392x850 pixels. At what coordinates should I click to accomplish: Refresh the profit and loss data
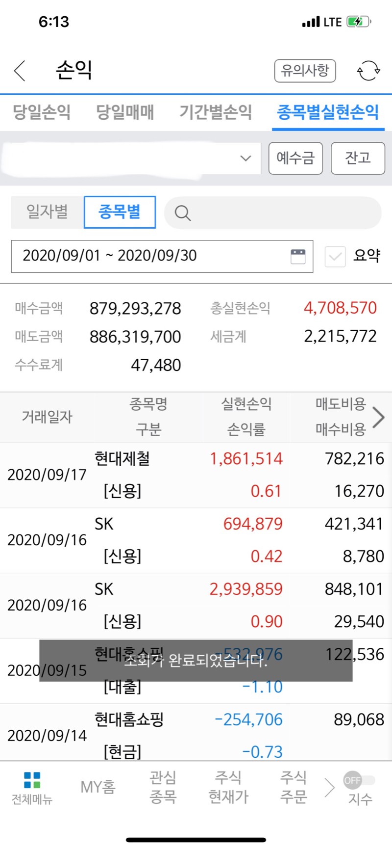[x=368, y=71]
